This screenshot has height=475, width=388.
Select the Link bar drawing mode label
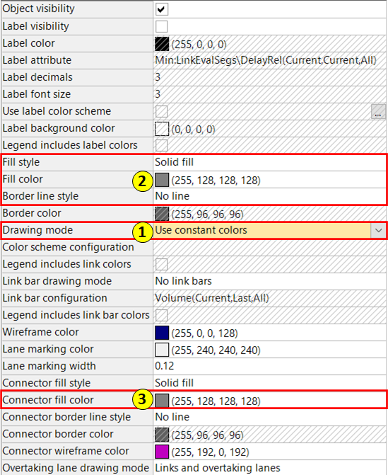(57, 281)
